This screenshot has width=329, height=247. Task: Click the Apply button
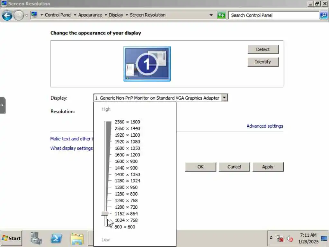click(x=268, y=167)
